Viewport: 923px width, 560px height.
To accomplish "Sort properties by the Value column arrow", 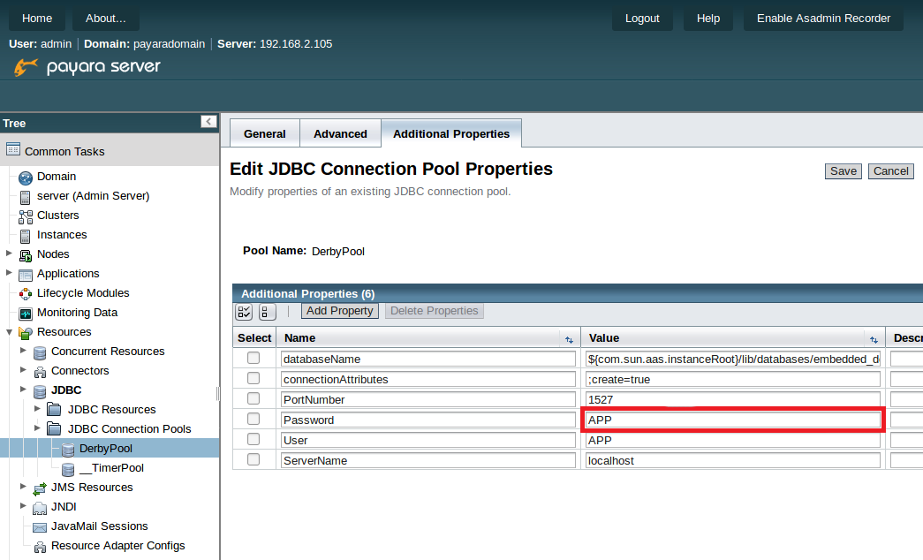I will 874,339.
